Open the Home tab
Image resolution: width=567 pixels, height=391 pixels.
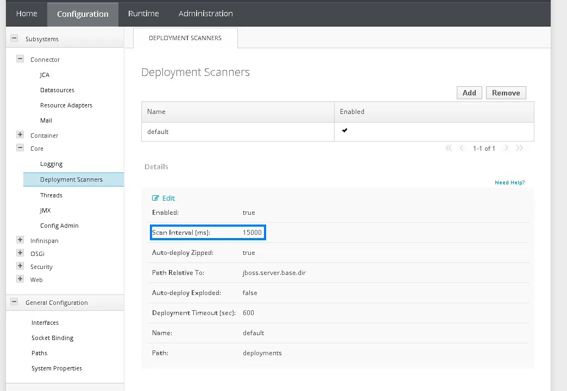pyautogui.click(x=27, y=14)
